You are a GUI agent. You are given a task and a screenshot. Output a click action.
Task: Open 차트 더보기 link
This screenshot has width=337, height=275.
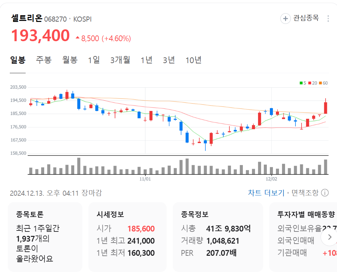tap(266, 193)
